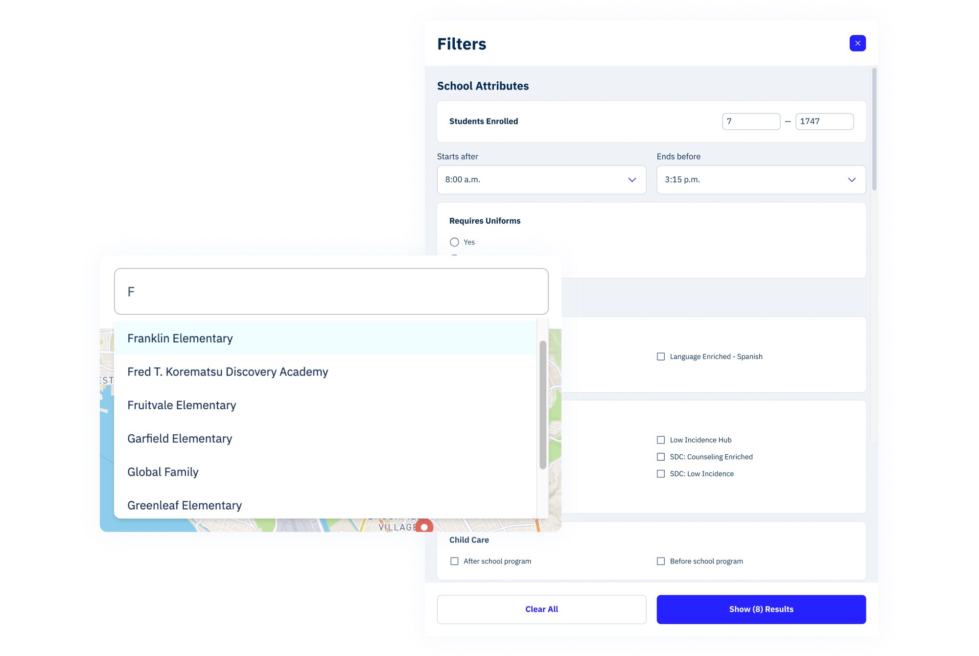
Task: Enable Low Incidence Hub checkbox
Action: click(661, 440)
